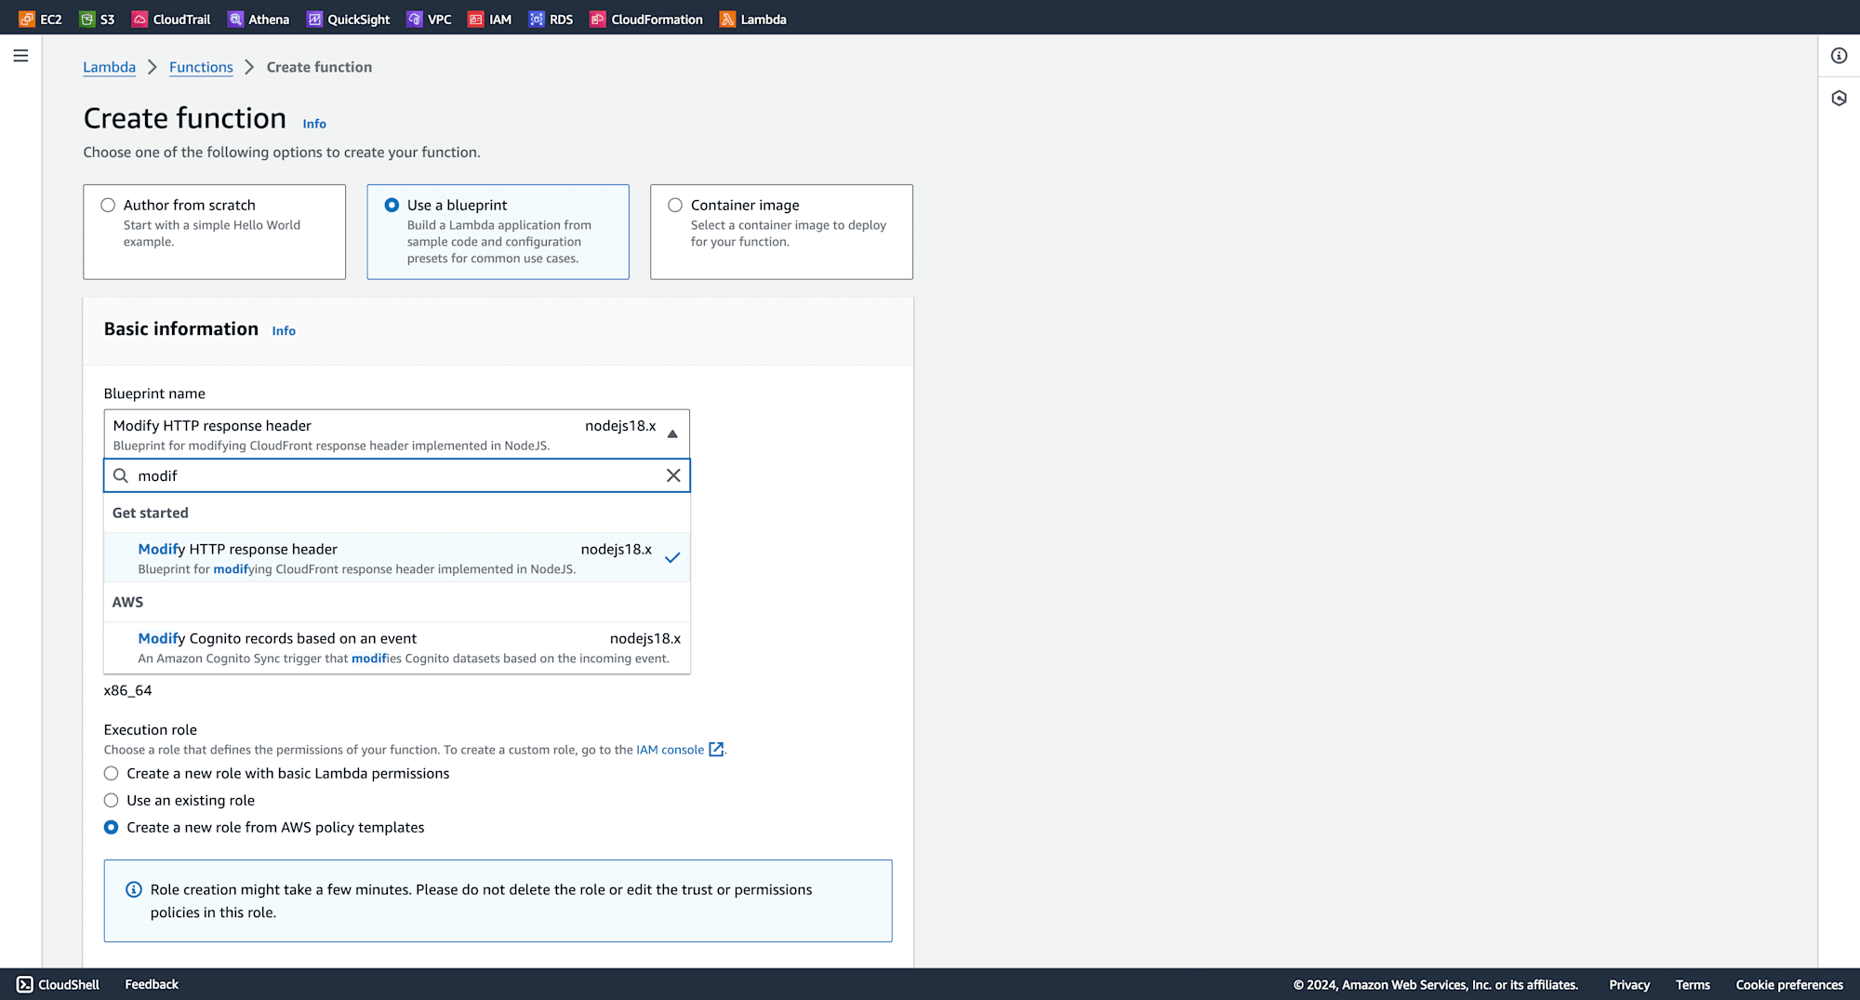Clear the blueprint search text
Viewport: 1860px width, 1000px height.
pyautogui.click(x=673, y=475)
